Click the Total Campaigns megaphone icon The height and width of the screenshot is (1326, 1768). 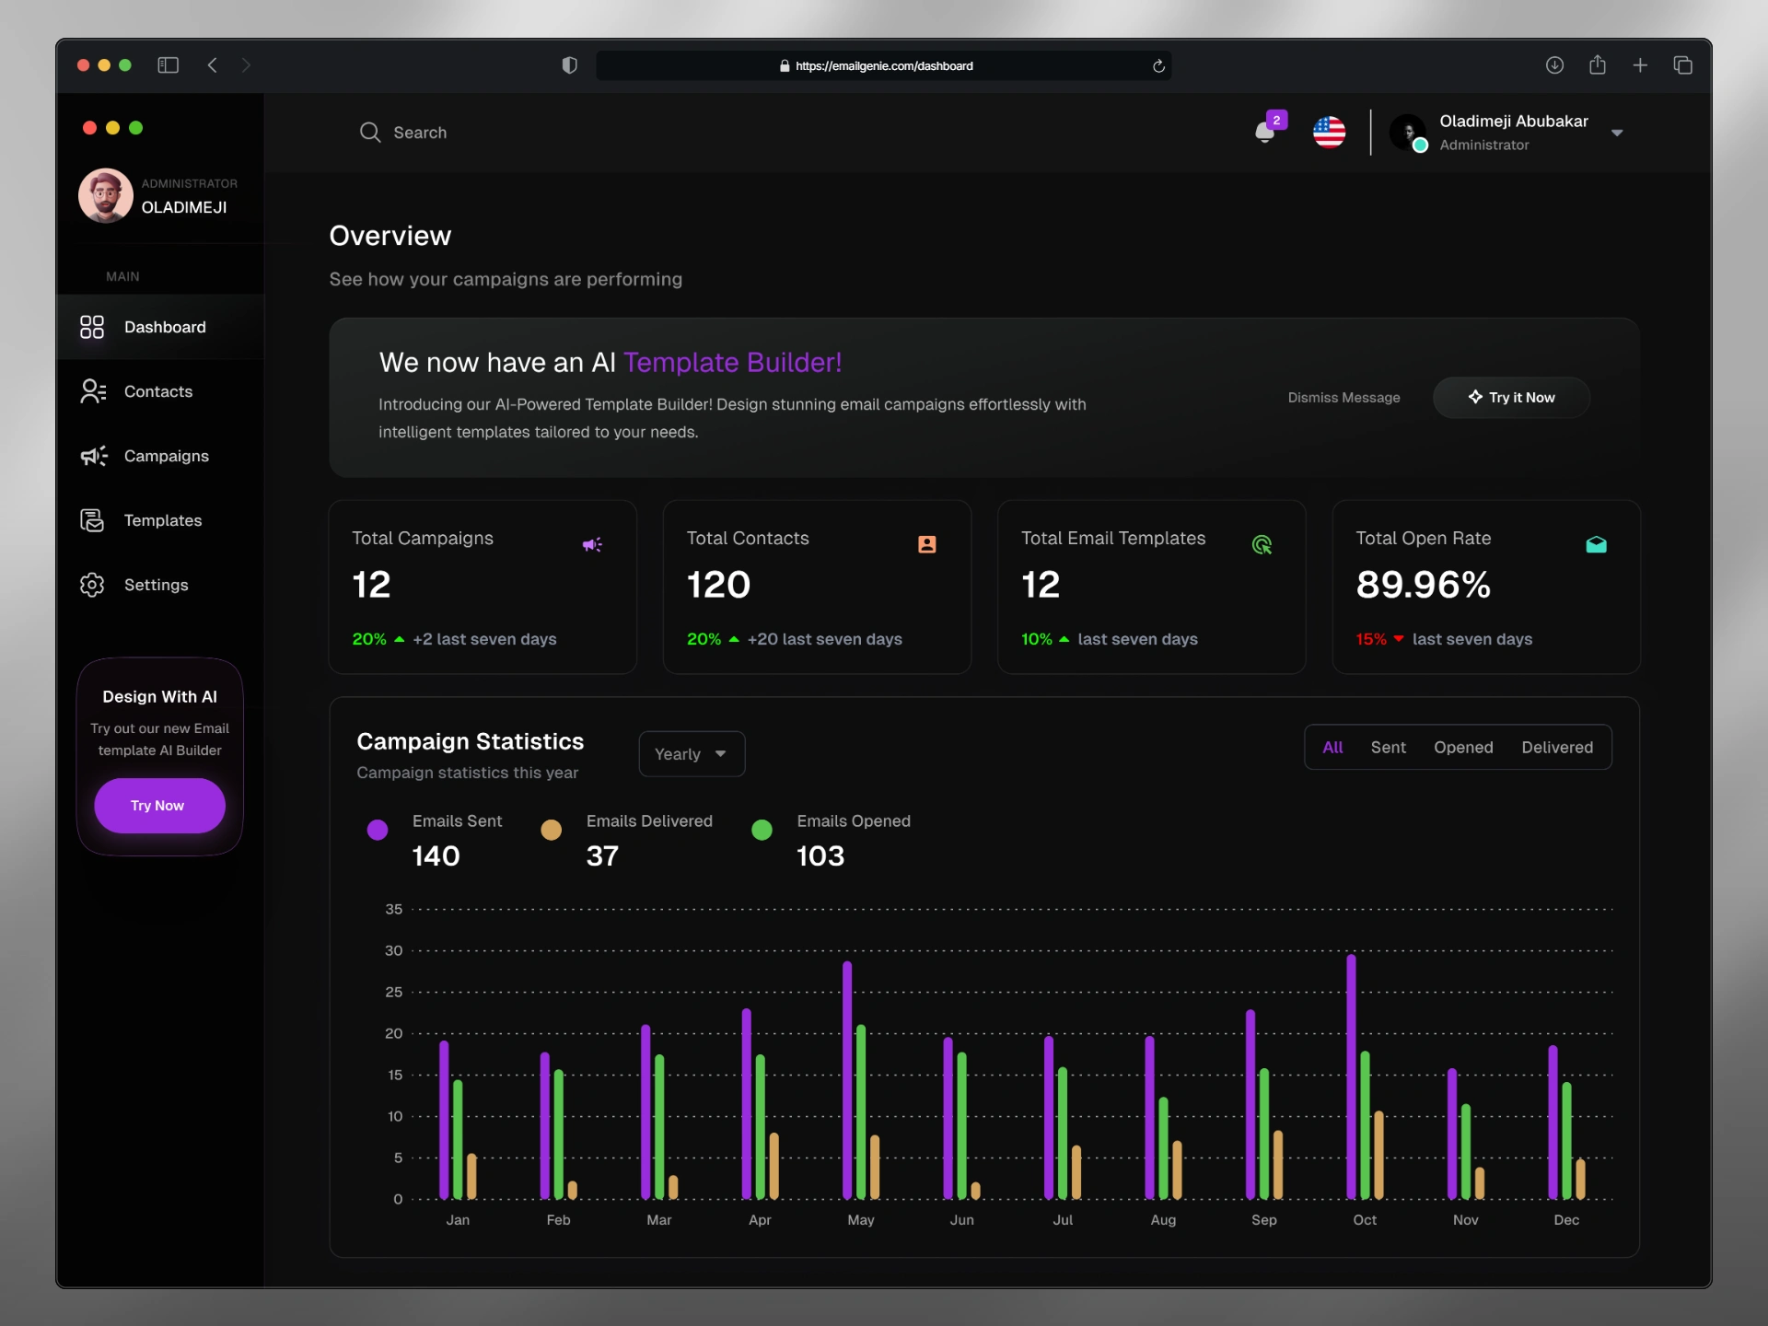coord(592,544)
